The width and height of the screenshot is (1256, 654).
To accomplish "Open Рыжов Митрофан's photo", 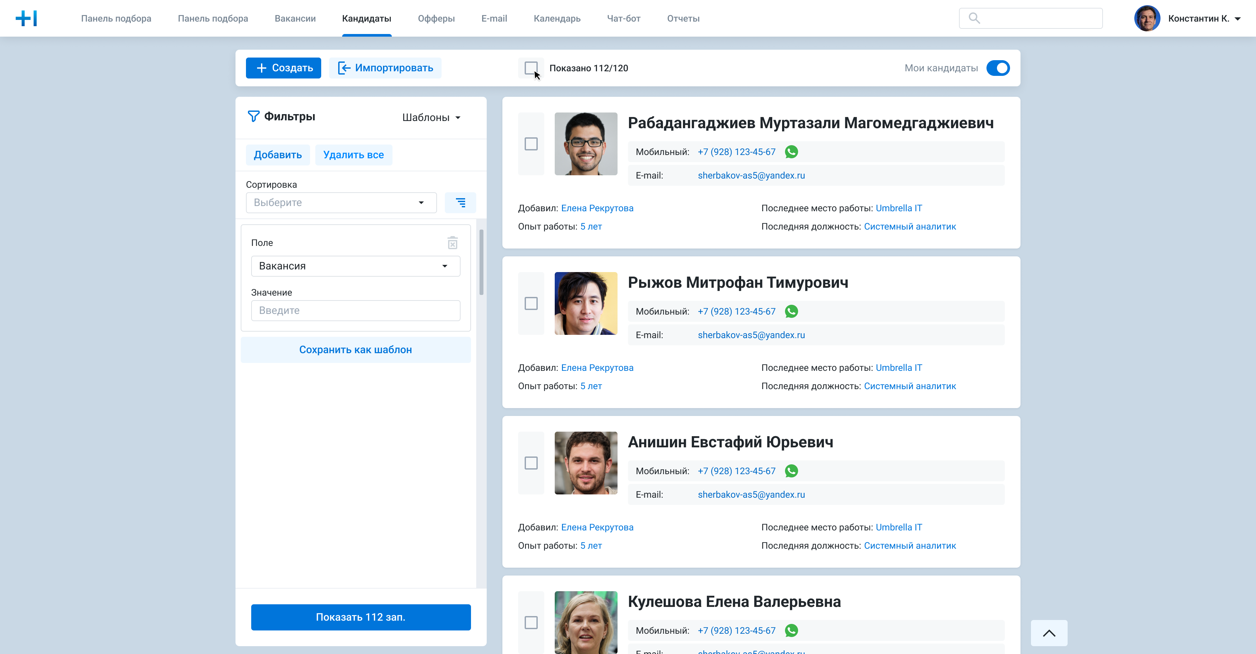I will pos(586,303).
